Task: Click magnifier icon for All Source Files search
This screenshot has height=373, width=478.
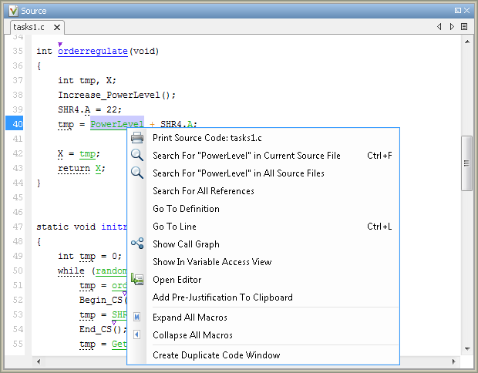Action: pyautogui.click(x=137, y=173)
